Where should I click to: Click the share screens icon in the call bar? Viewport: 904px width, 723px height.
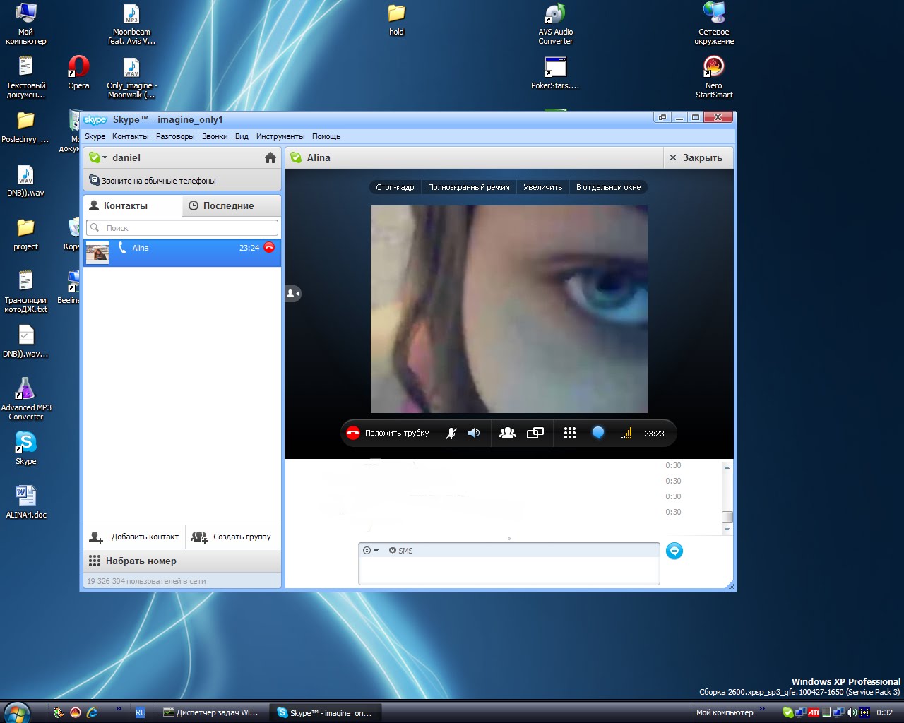535,434
